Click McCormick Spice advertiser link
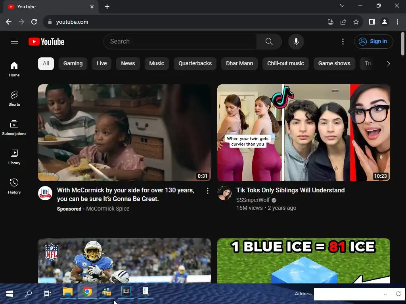The image size is (406, 304). (x=108, y=209)
